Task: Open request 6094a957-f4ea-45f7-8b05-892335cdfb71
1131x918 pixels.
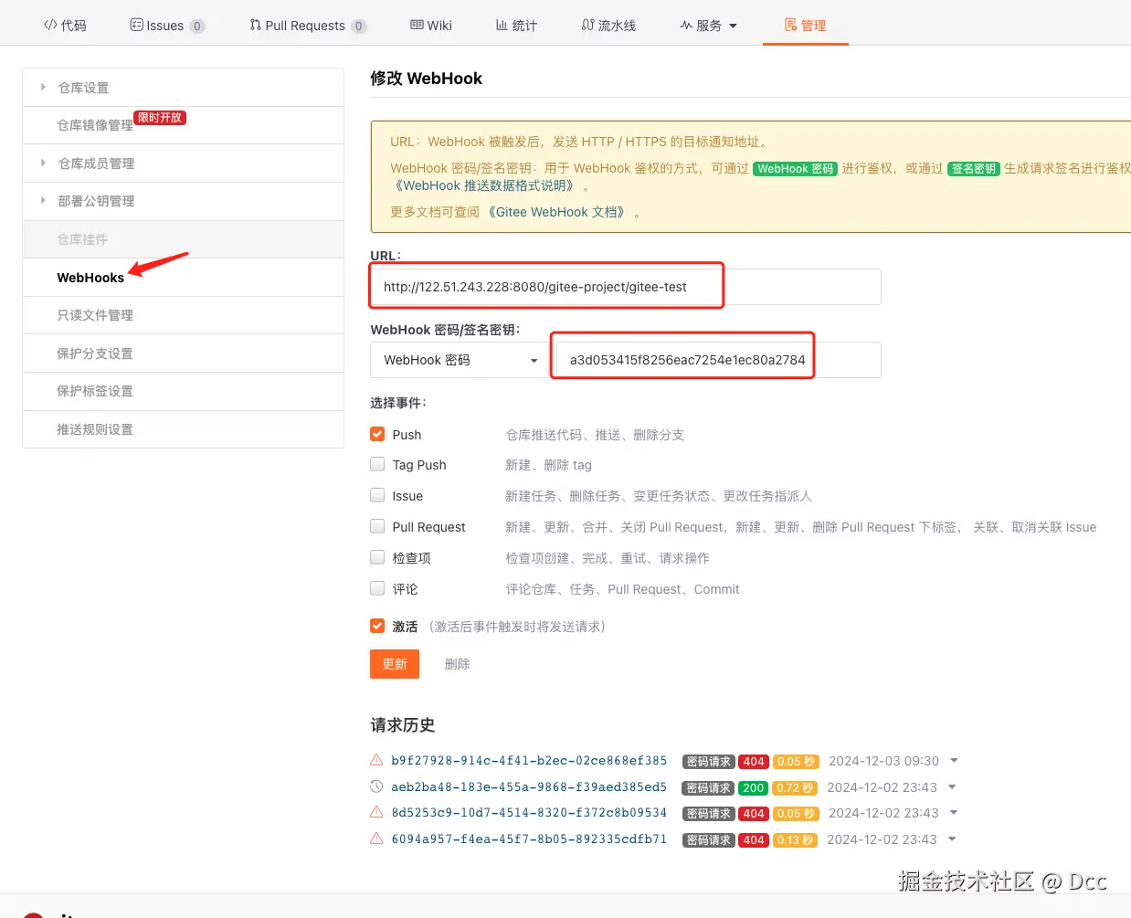Action: [529, 839]
